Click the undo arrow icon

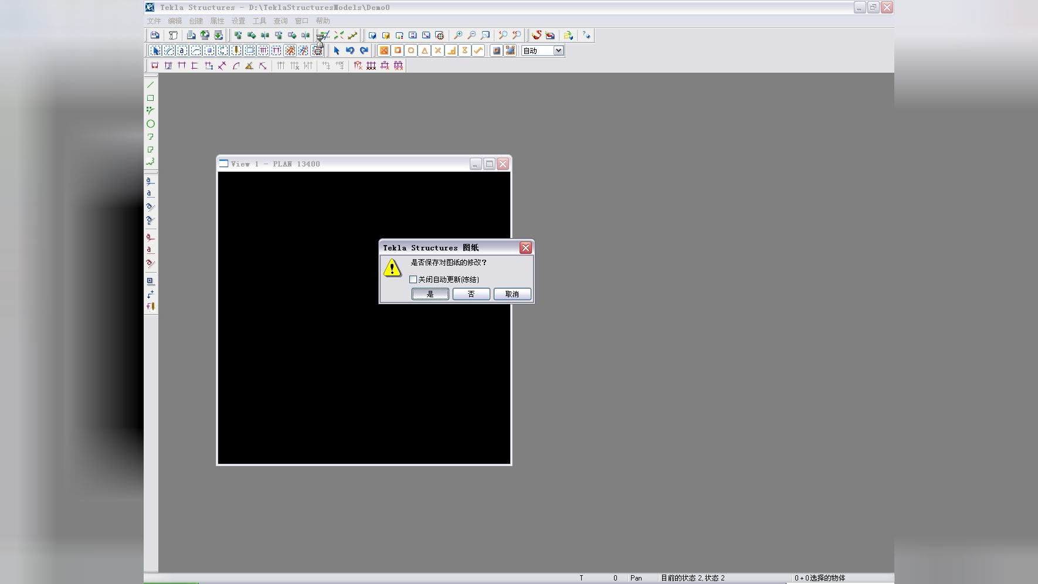(x=350, y=50)
